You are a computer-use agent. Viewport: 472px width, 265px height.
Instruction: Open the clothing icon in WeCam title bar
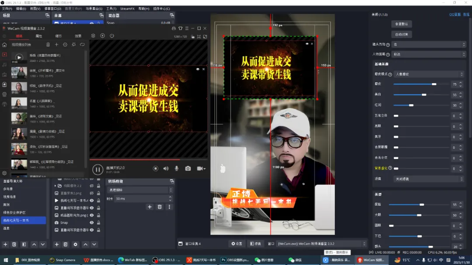(x=180, y=28)
